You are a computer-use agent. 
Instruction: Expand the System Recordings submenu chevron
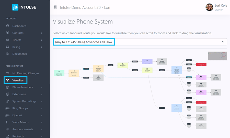[x=41, y=101]
